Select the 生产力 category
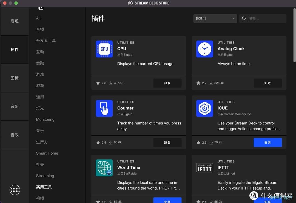 (x=42, y=142)
